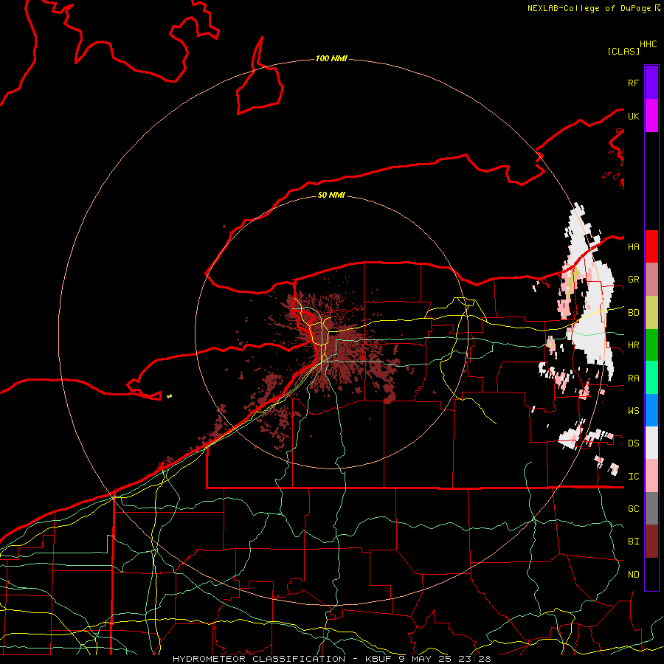Click the 100 NMI range ring label
This screenshot has height=664, width=664.
(x=331, y=58)
